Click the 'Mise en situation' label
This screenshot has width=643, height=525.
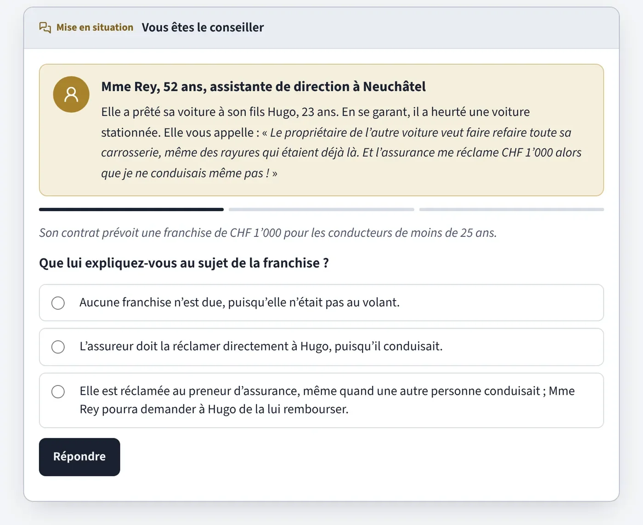click(95, 28)
